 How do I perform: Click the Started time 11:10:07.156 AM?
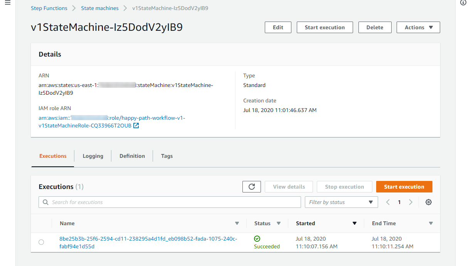point(317,246)
